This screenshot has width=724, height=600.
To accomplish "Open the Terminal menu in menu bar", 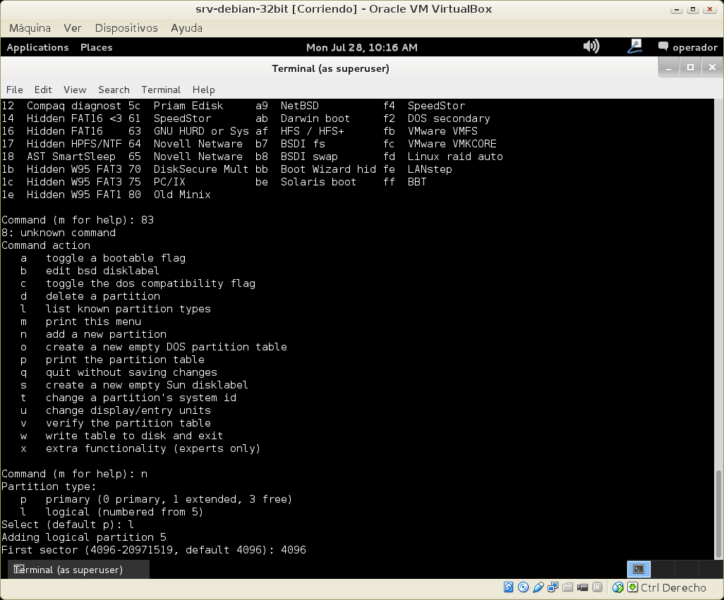I will [x=161, y=90].
